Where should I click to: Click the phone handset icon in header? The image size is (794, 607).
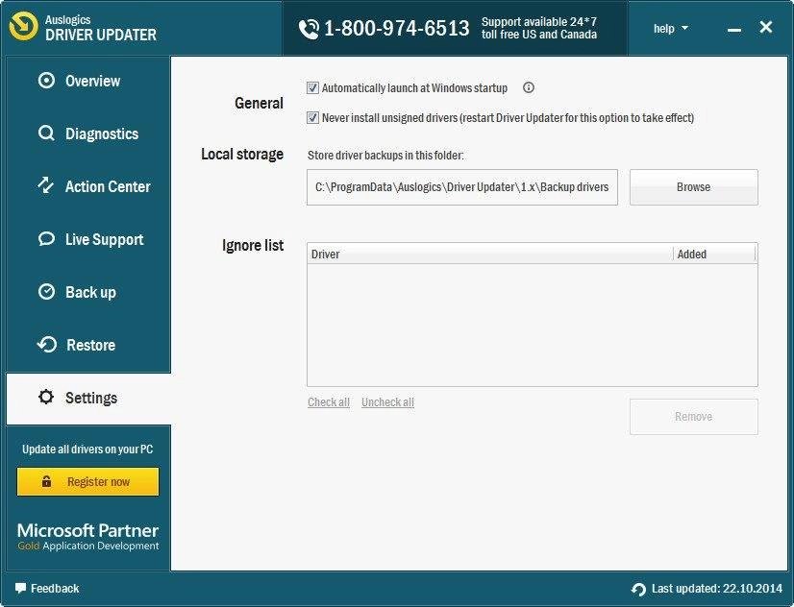tap(309, 29)
